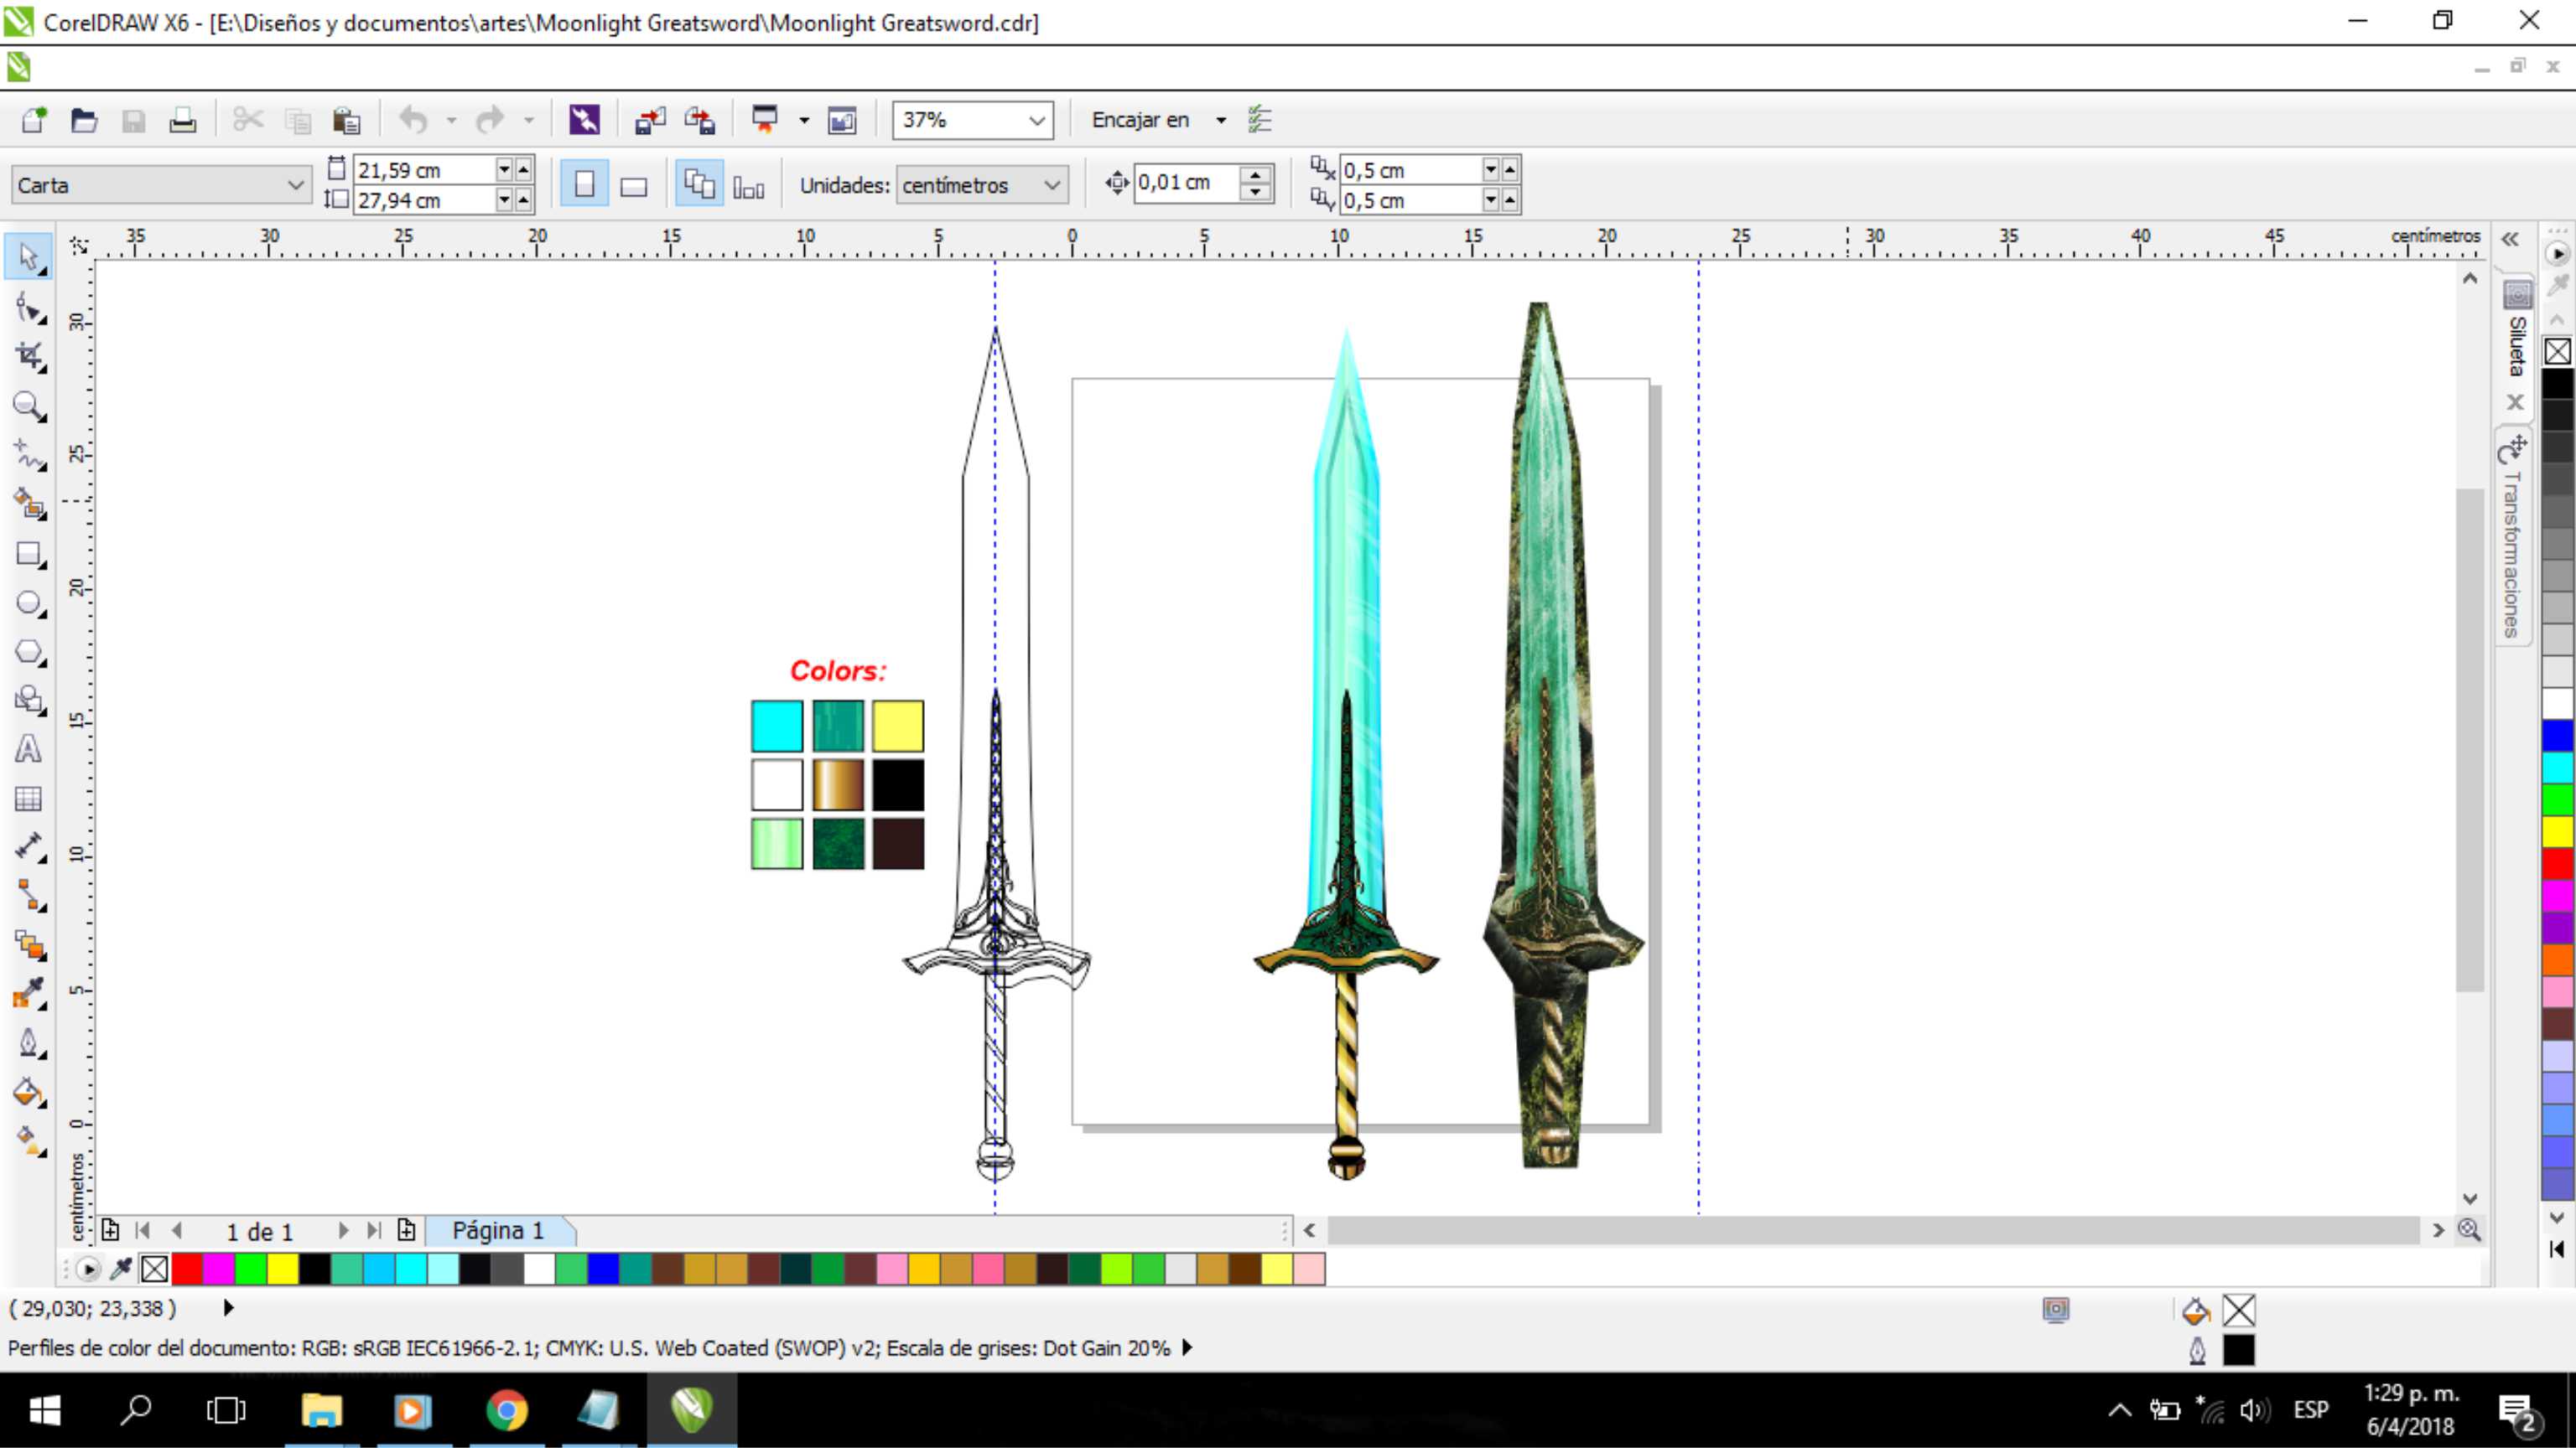Image resolution: width=2576 pixels, height=1448 pixels.
Task: Open the zoom level 37% dropdown
Action: tap(1037, 120)
